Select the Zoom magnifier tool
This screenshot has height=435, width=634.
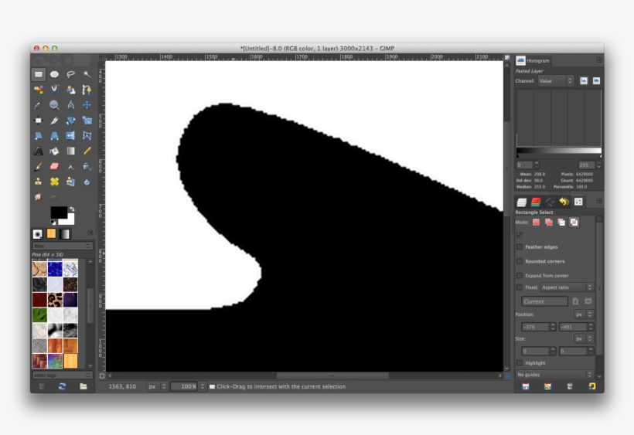tap(54, 105)
